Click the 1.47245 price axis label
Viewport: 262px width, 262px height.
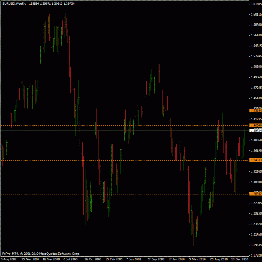[x=256, y=88]
